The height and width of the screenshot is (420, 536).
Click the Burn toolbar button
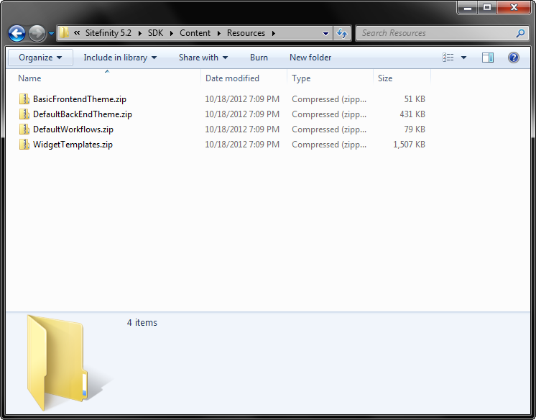[259, 58]
